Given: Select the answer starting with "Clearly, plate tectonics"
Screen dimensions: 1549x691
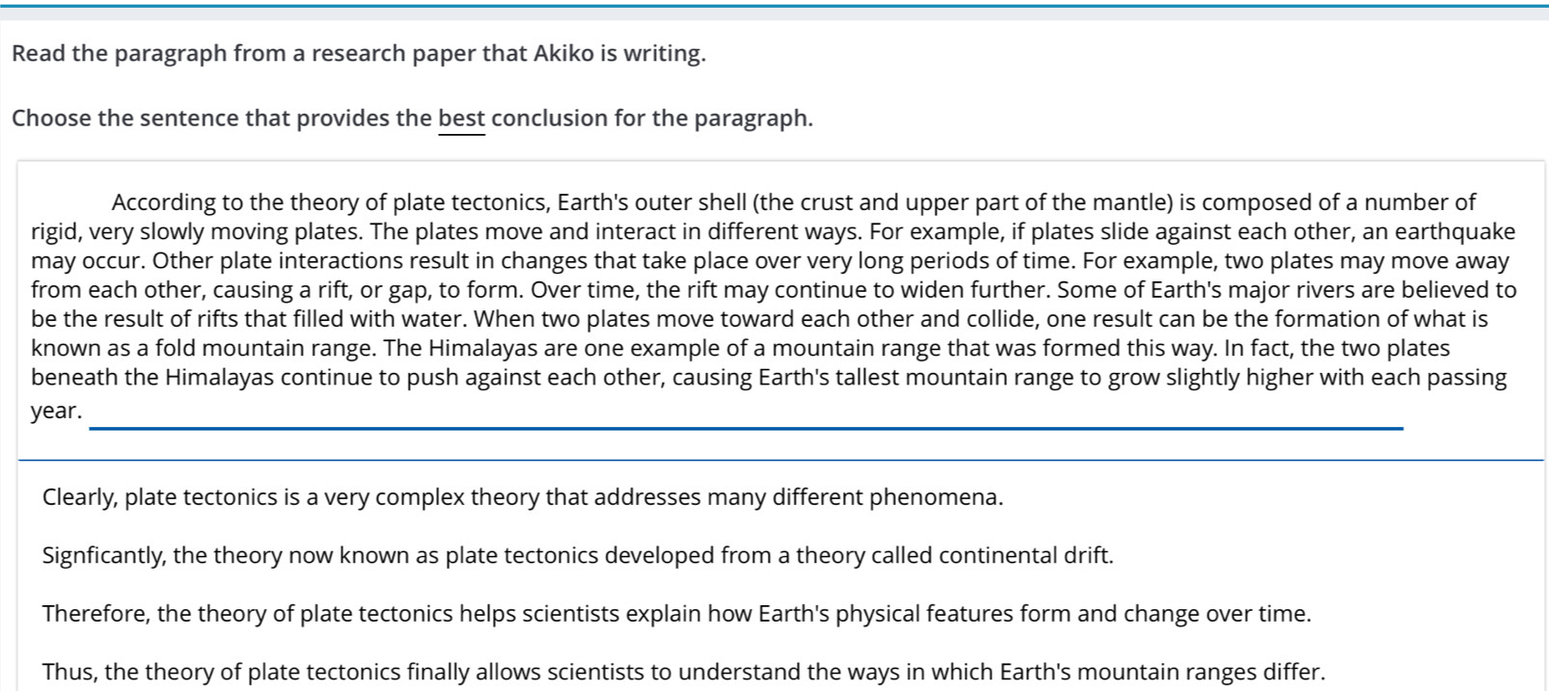Looking at the screenshot, I should [x=523, y=497].
